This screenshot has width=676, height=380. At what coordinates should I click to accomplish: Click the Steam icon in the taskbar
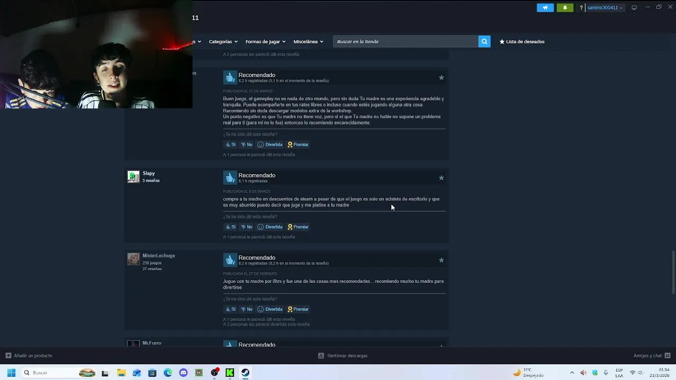point(246,373)
